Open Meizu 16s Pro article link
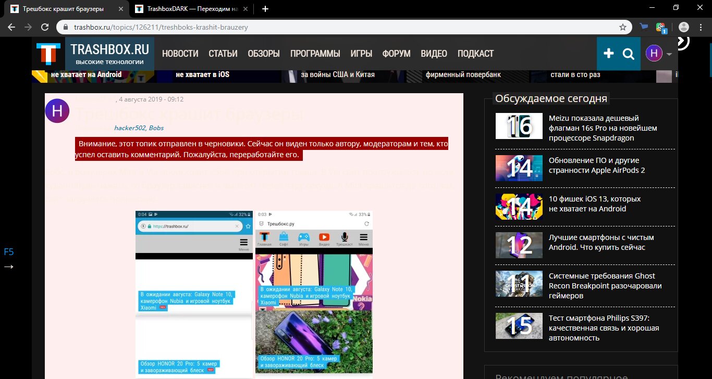The image size is (712, 379). 603,128
